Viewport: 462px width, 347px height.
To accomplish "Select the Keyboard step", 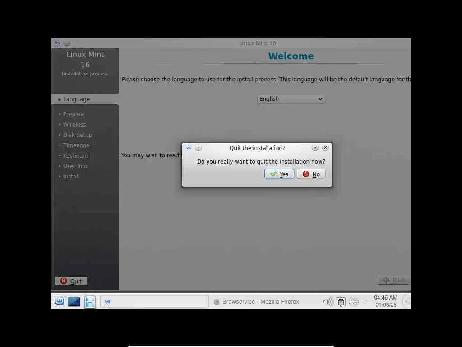I will click(75, 155).
